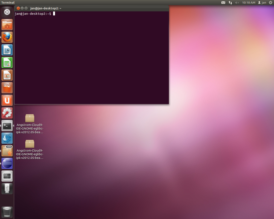Open the USB drive launcher icon

coord(7,189)
